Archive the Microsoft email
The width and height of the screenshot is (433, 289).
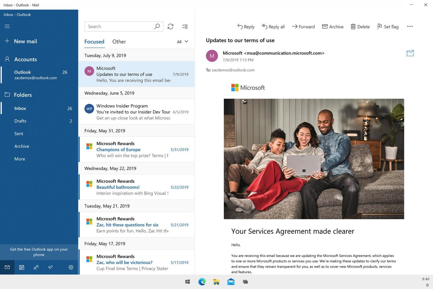pyautogui.click(x=333, y=26)
